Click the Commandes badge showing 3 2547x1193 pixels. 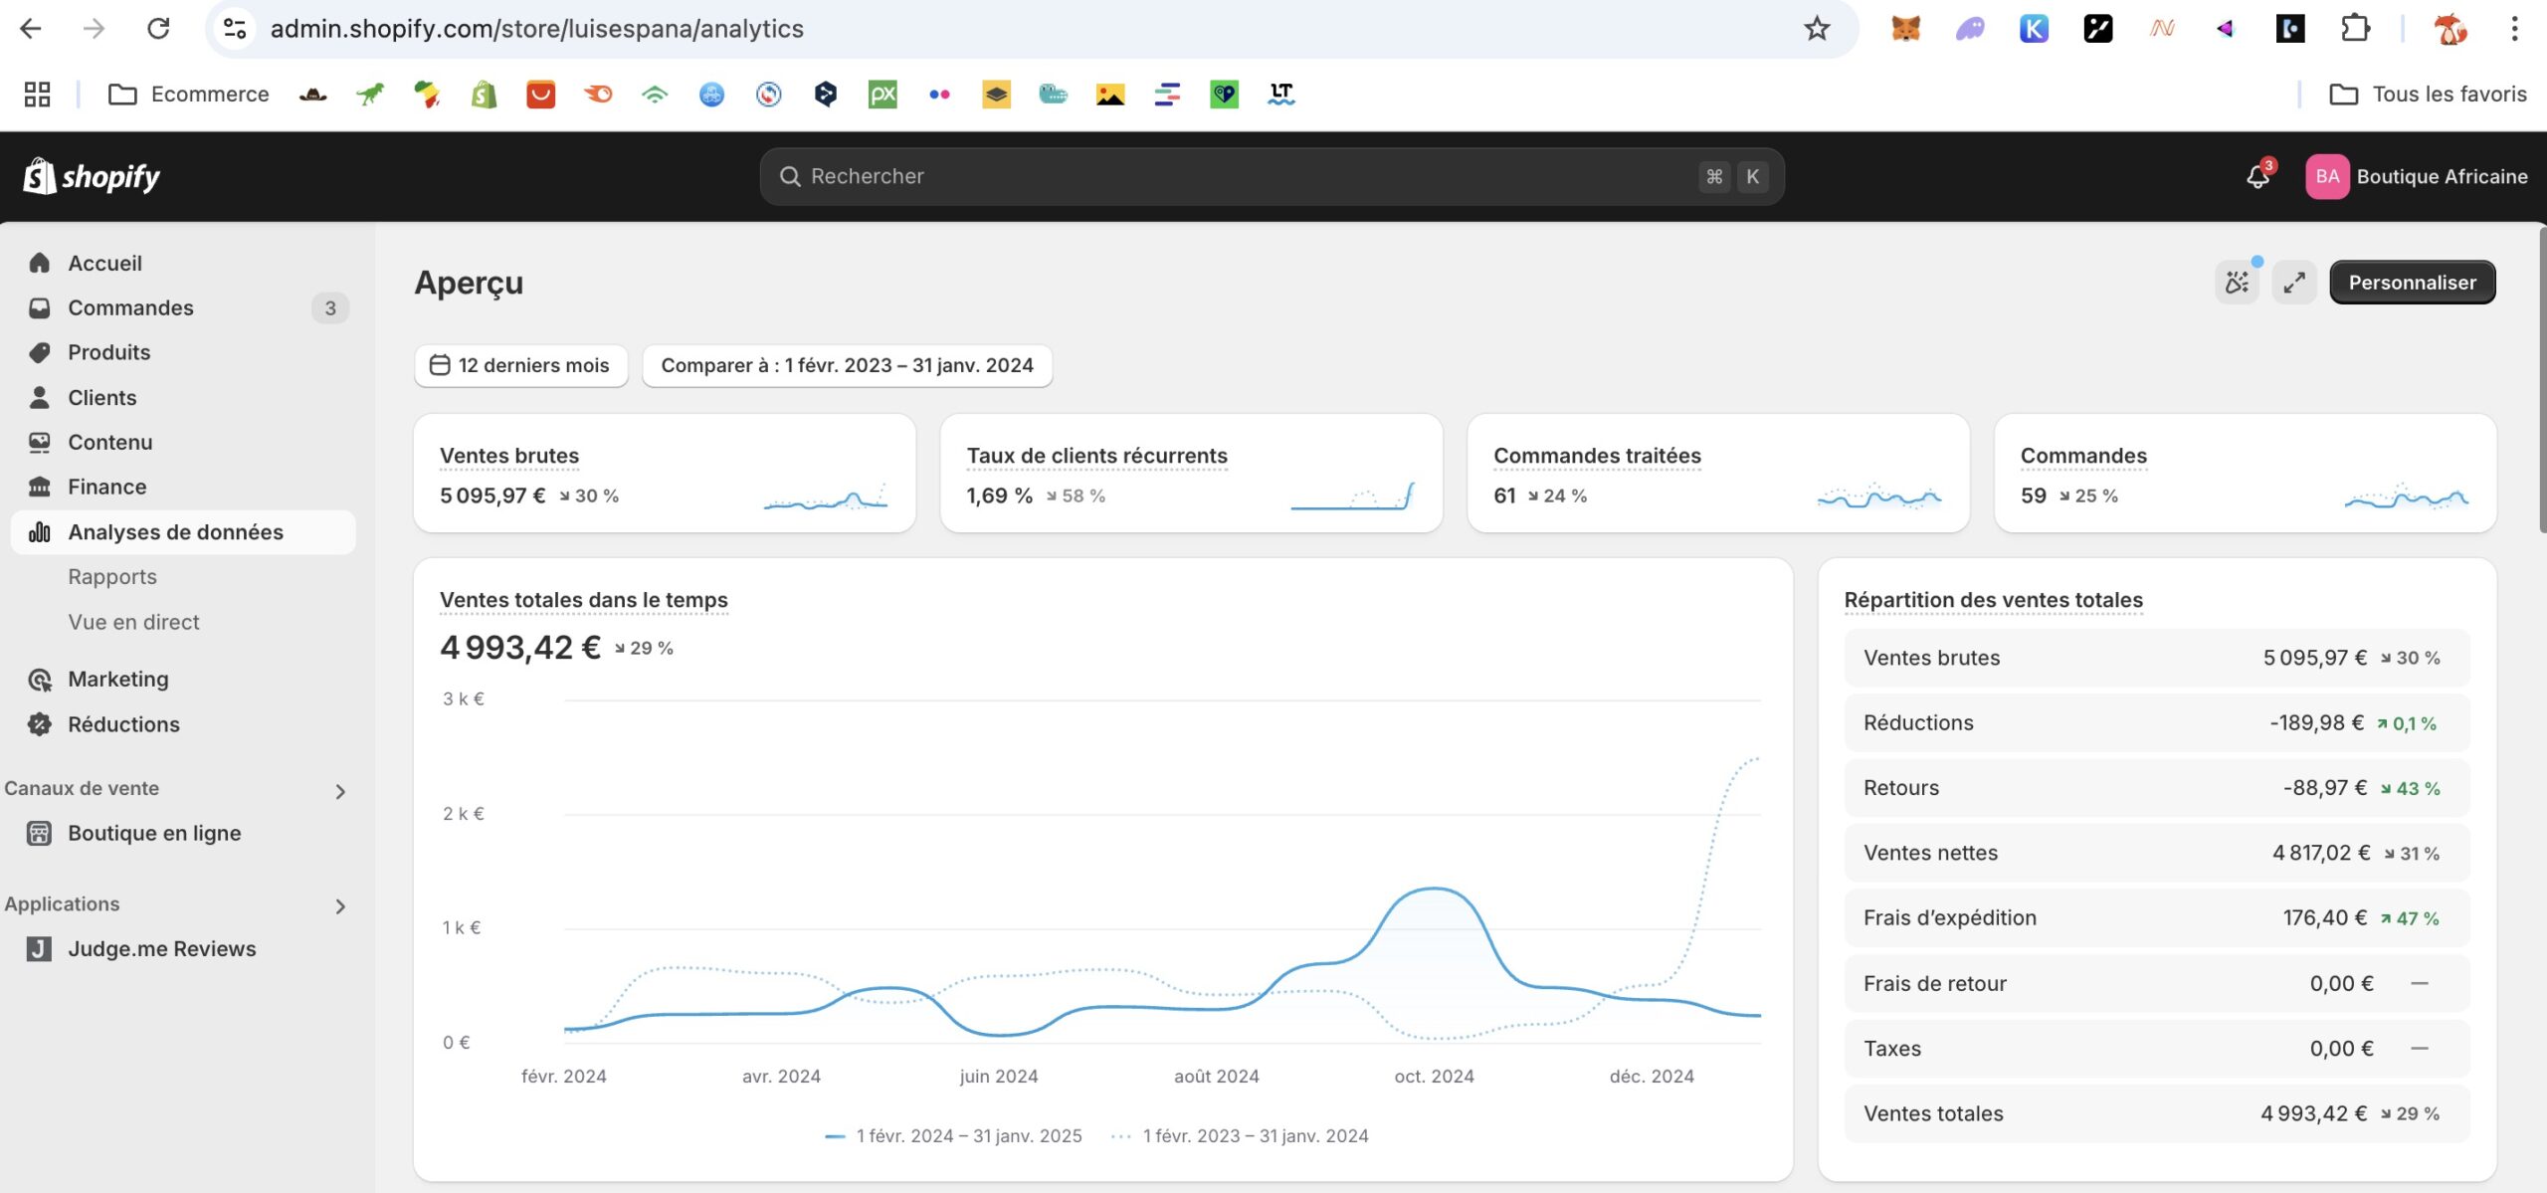pos(330,308)
